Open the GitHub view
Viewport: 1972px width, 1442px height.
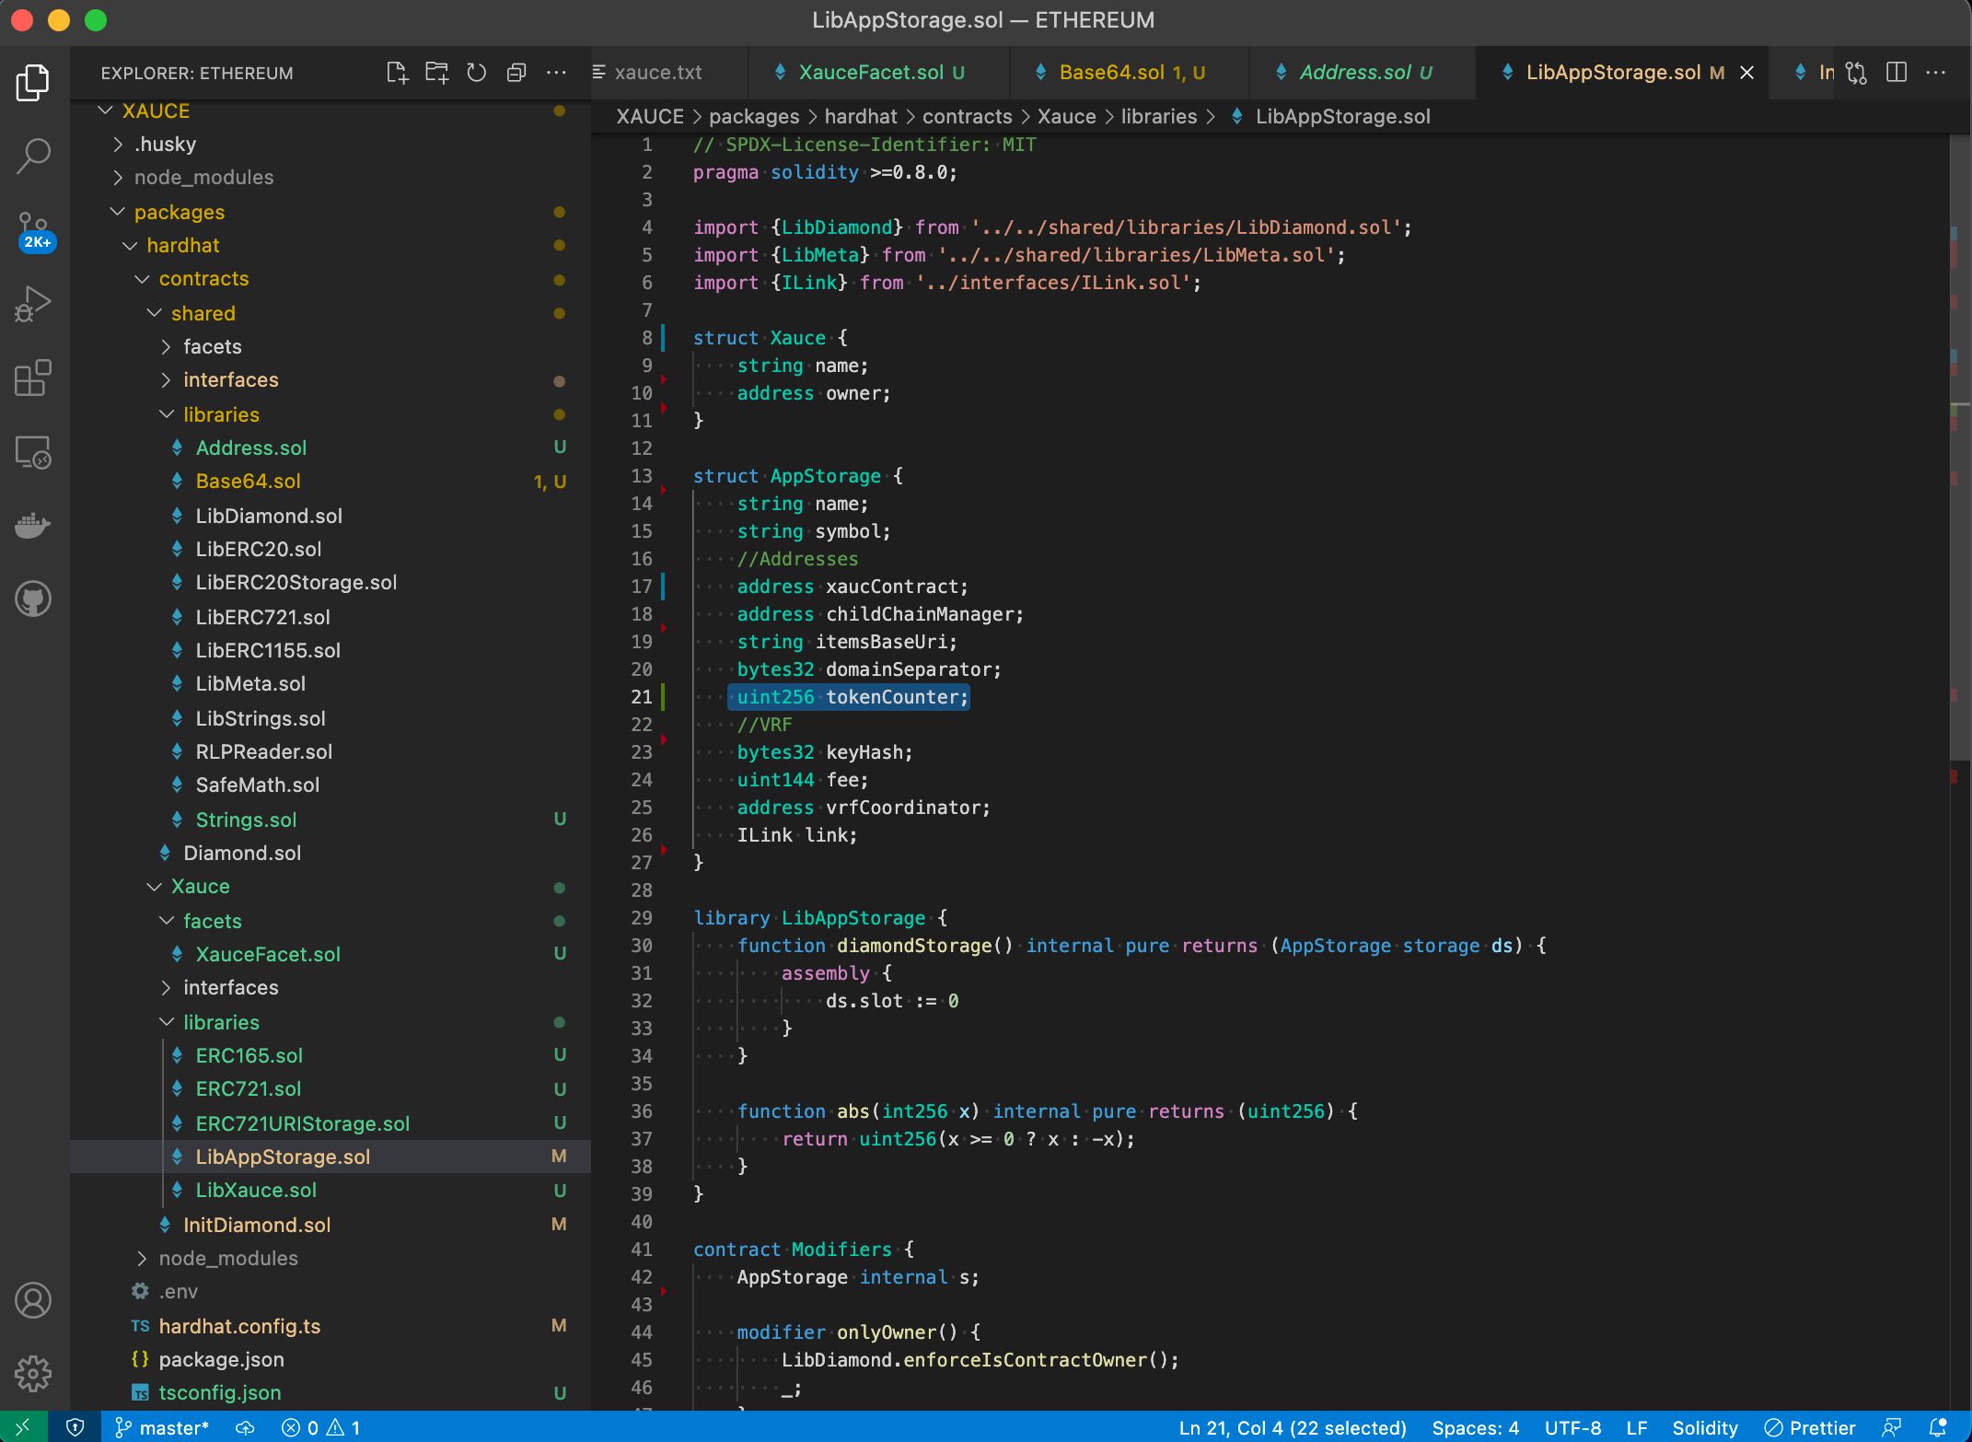33,599
